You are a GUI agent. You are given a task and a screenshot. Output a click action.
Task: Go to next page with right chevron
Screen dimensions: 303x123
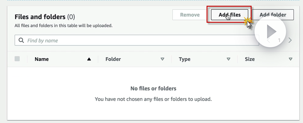pyautogui.click(x=290, y=40)
